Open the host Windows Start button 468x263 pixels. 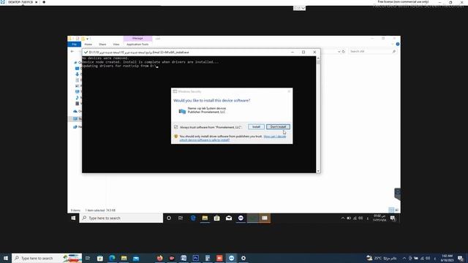click(x=5, y=258)
